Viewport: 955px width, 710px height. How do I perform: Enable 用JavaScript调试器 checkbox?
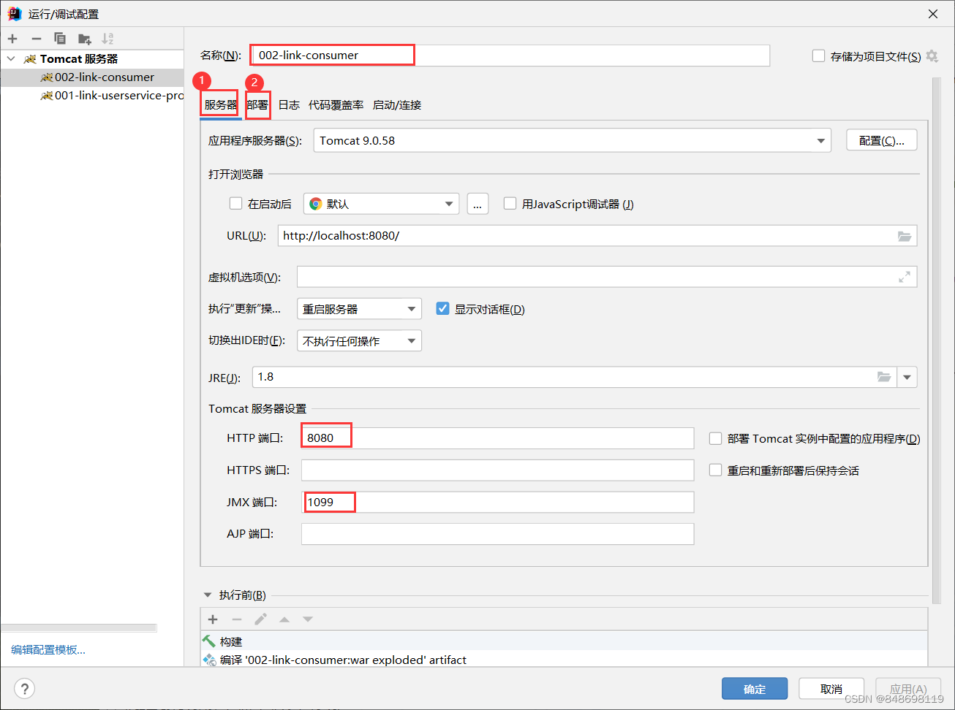[x=510, y=204]
